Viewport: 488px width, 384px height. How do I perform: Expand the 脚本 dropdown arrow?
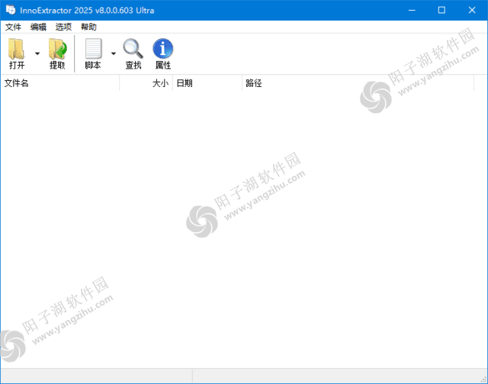pos(114,53)
